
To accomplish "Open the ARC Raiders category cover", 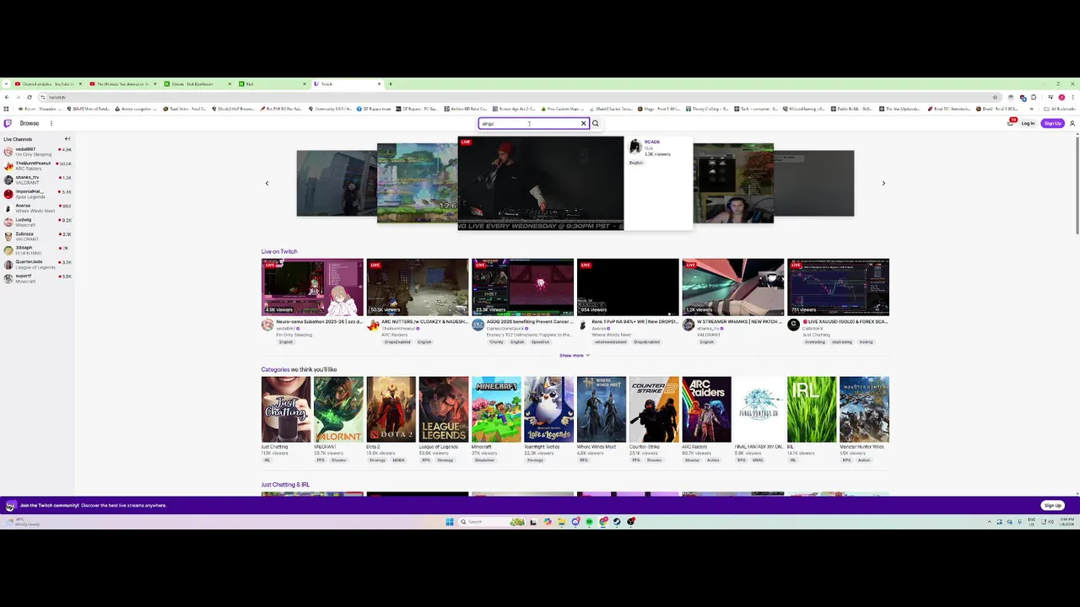I will [707, 409].
